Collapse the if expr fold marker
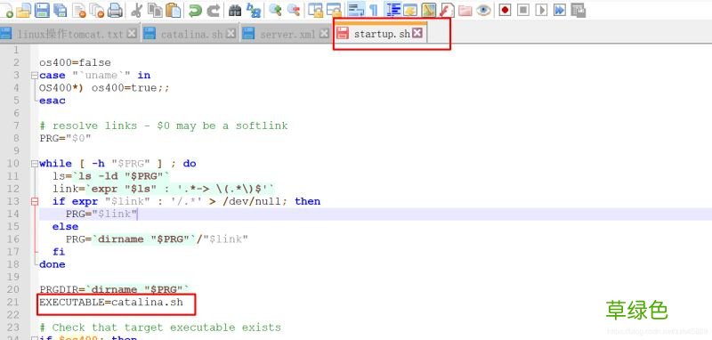Viewport: 712px width, 340px height. [35, 201]
